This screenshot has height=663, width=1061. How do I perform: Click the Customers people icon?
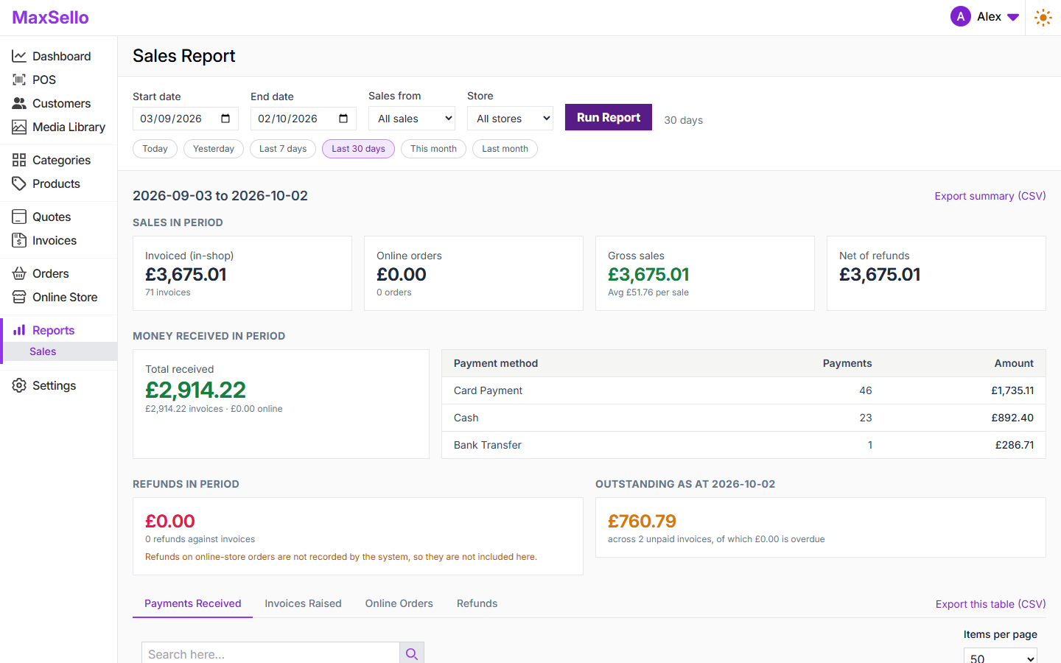point(19,103)
